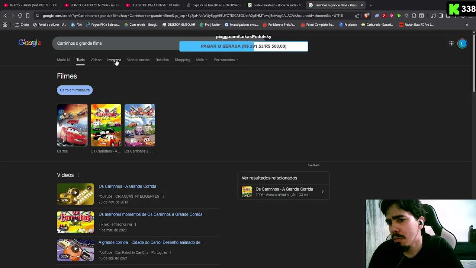This screenshot has width=476, height=268.
Task: Close the Carrinhos o grande filme tab
Action: [361, 5]
